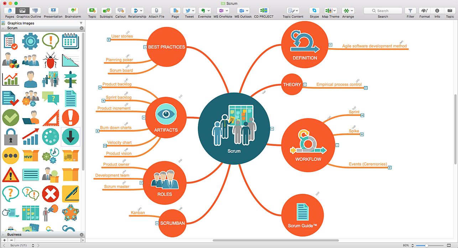Image resolution: width=458 pixels, height=248 pixels.
Task: Click the Skype toolbar icon
Action: [x=314, y=11]
